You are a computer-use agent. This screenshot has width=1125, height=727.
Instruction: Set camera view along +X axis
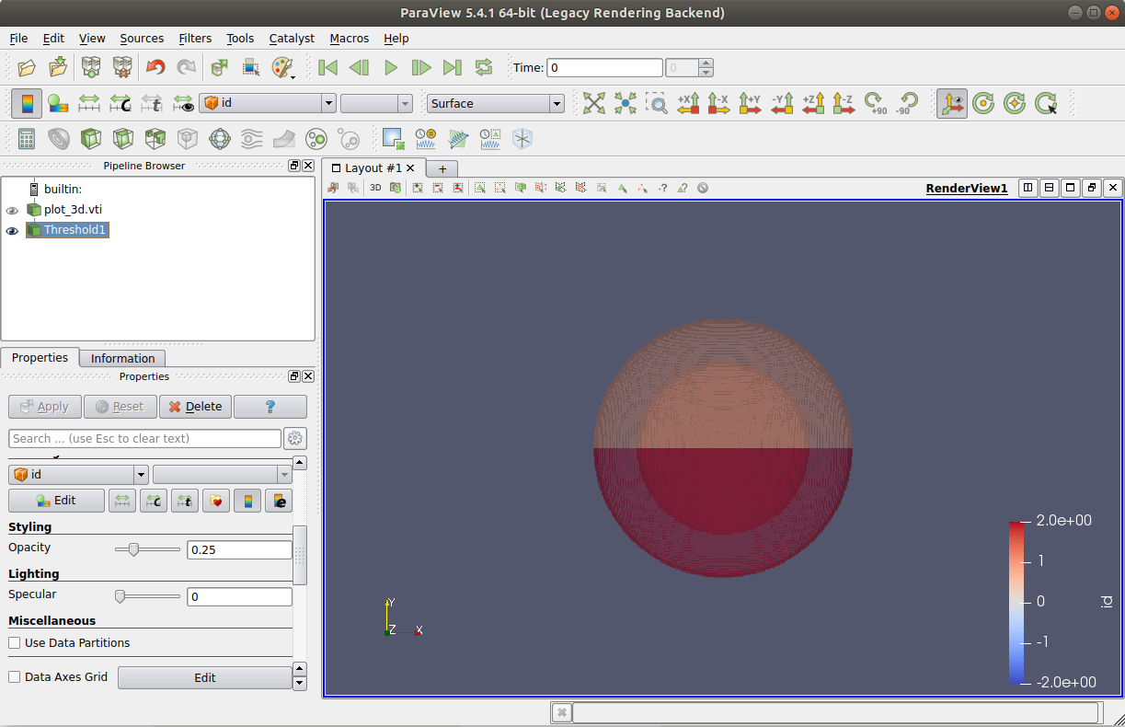[x=688, y=103]
